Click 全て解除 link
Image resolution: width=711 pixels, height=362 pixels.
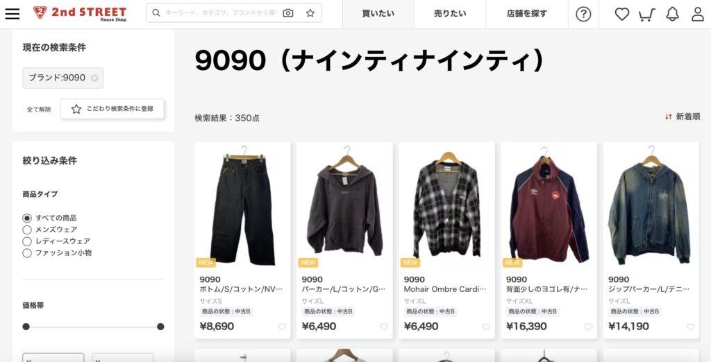click(39, 109)
